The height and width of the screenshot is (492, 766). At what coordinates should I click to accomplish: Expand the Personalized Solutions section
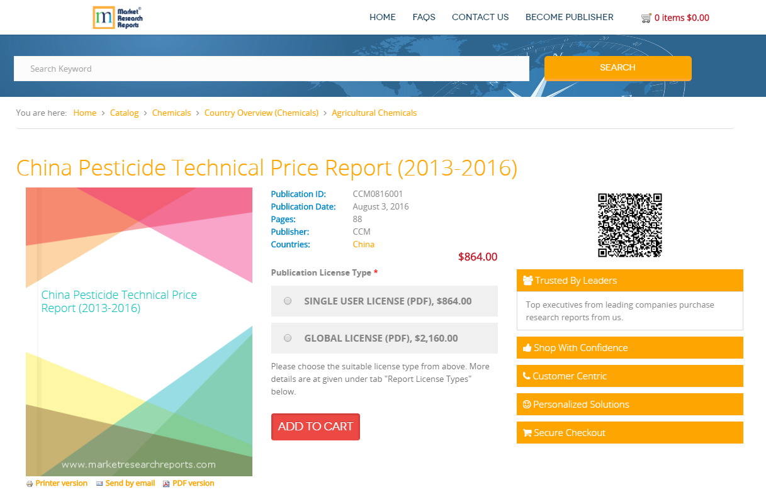[630, 404]
